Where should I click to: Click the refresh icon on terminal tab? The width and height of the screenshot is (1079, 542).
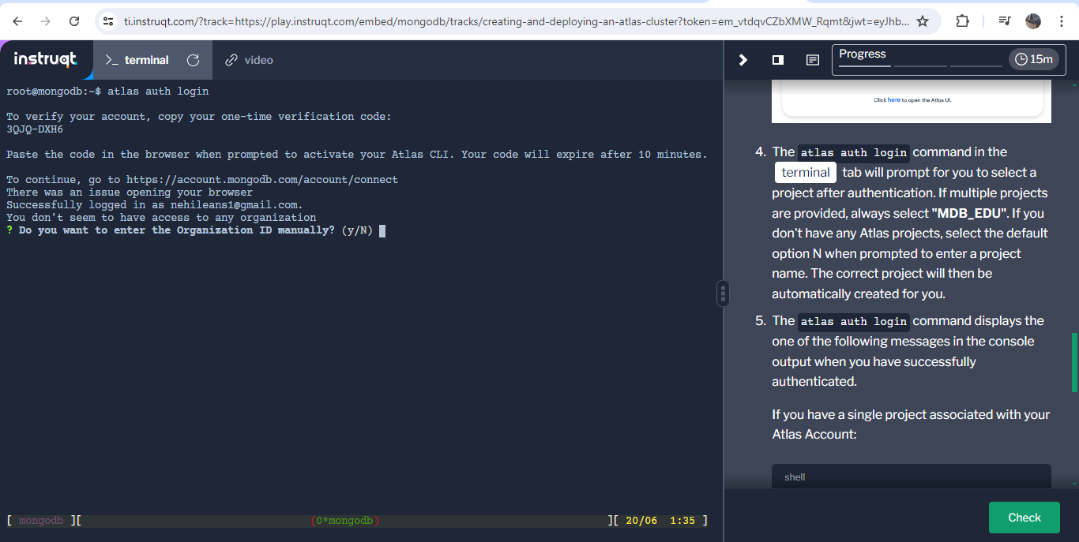pyautogui.click(x=193, y=60)
